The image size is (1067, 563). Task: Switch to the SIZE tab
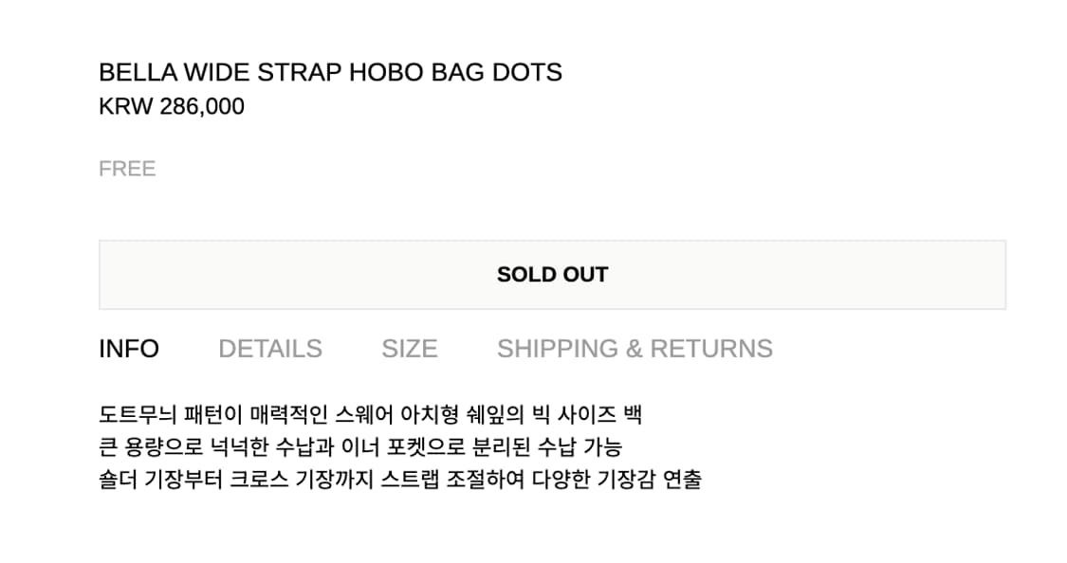pyautogui.click(x=409, y=349)
